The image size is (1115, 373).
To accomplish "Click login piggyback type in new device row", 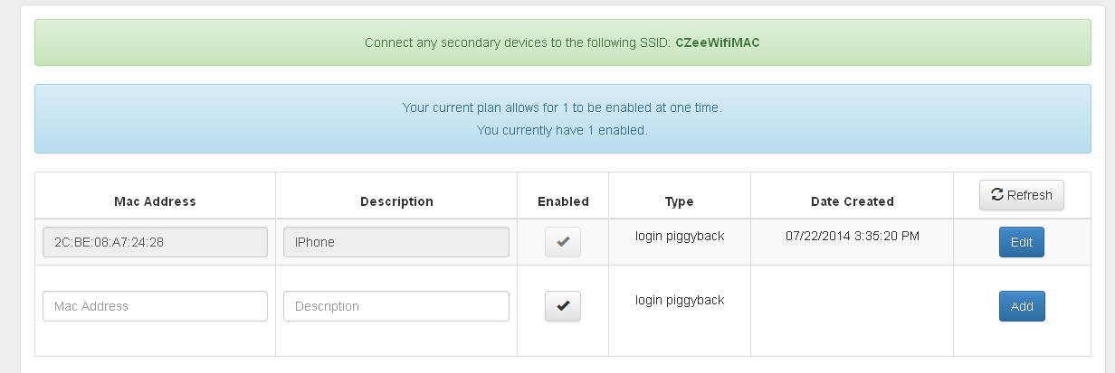I will (x=680, y=300).
